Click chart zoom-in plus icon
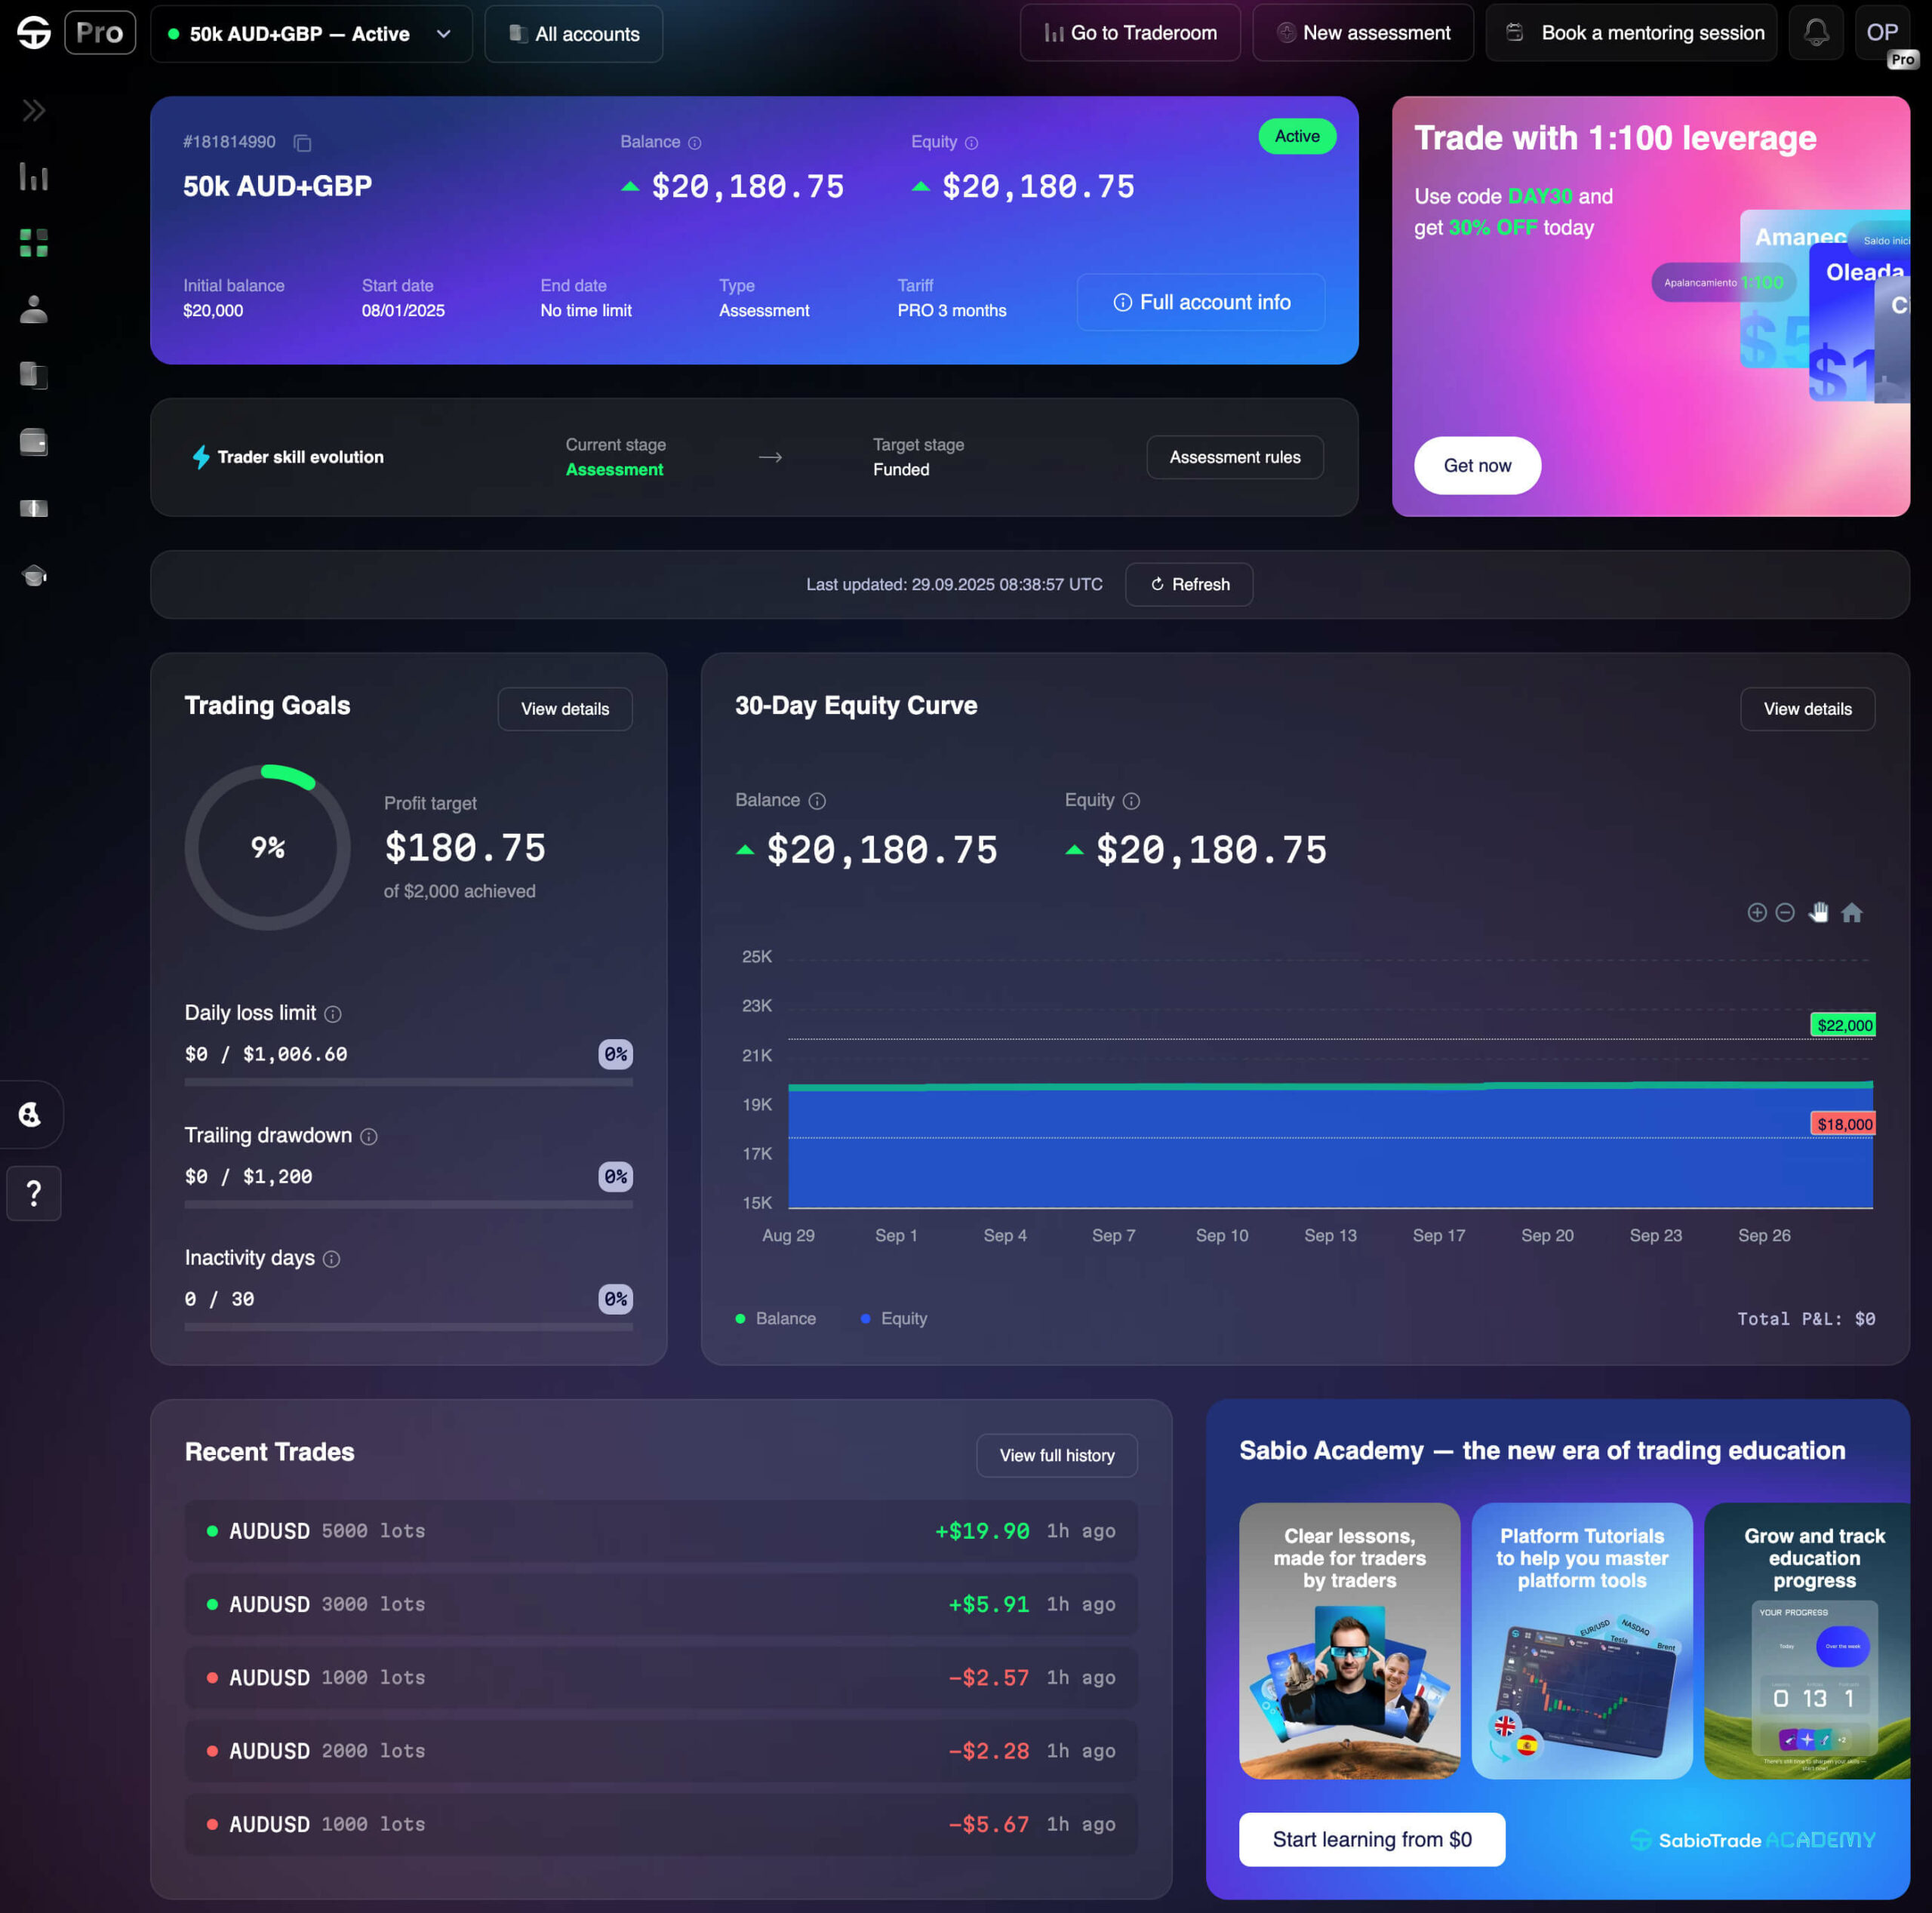 [1756, 912]
